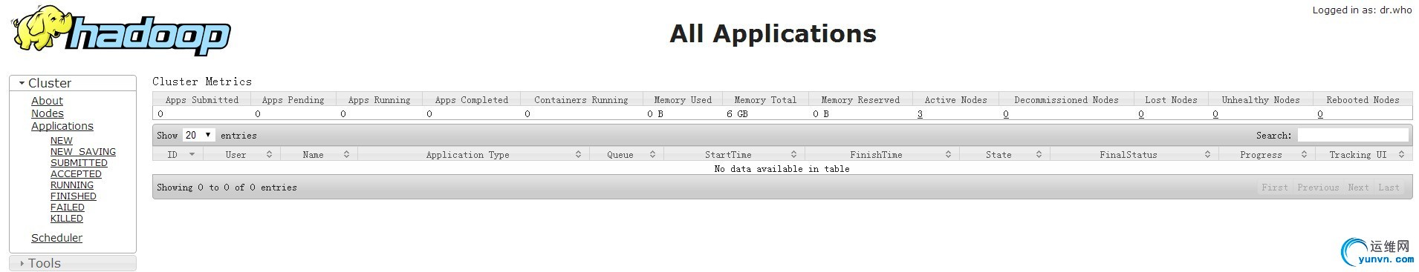Filter applications by SUBMITTED state
The height and width of the screenshot is (272, 1419).
point(79,163)
